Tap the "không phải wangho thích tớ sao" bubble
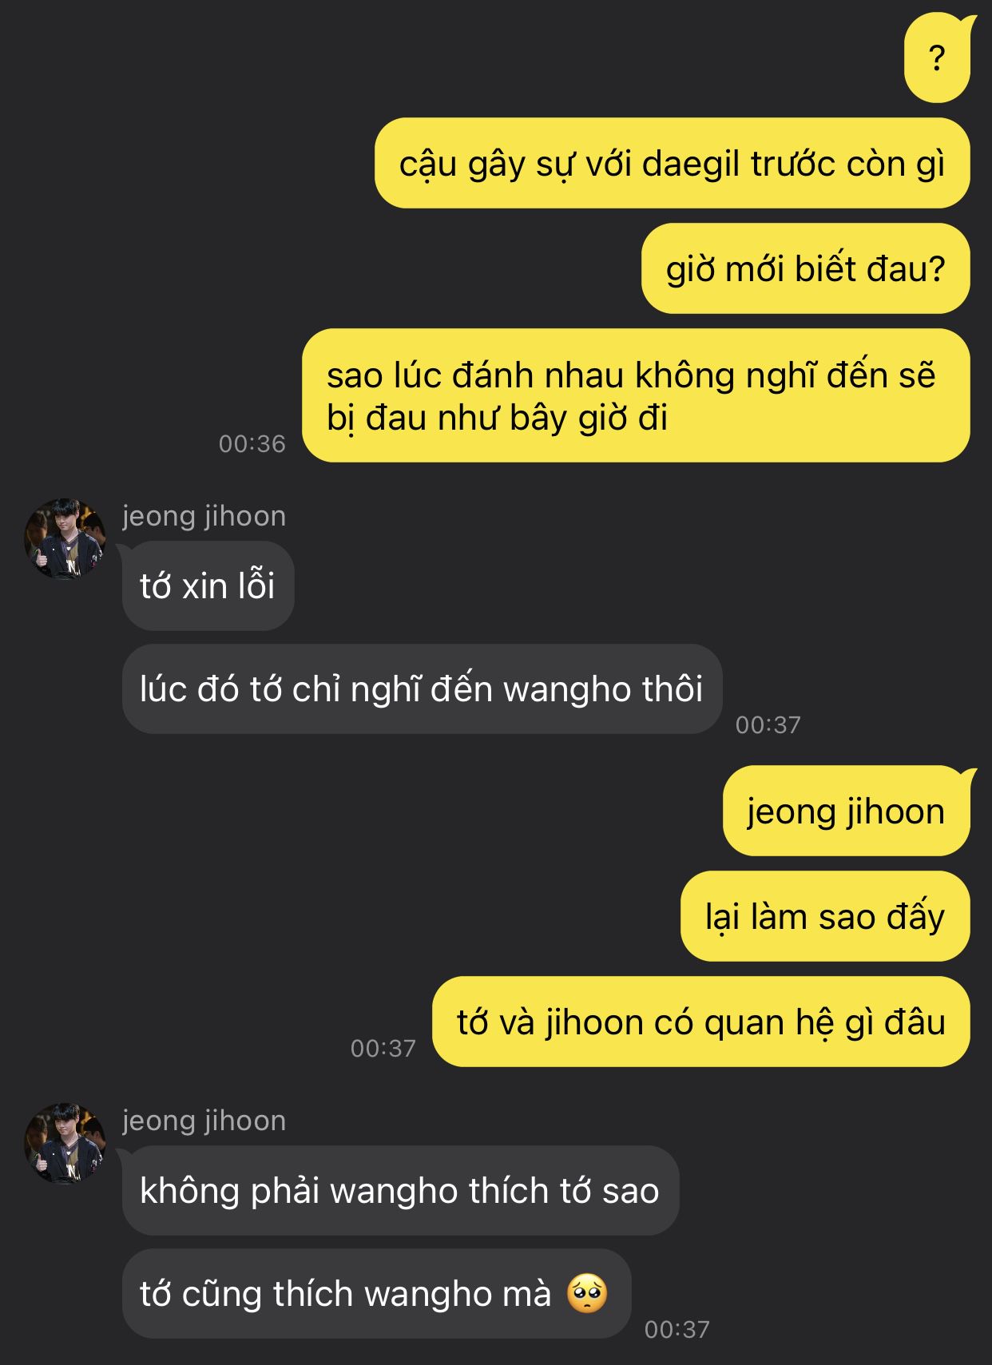Viewport: 992px width, 1365px height. tap(400, 1191)
